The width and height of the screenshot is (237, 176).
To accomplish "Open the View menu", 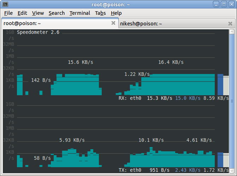I will point(38,13).
